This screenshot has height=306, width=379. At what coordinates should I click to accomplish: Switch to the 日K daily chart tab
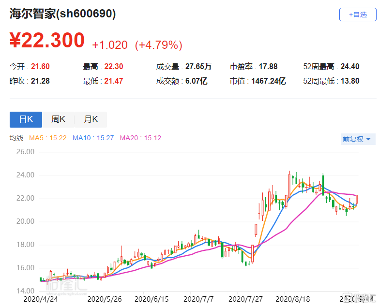(x=26, y=119)
